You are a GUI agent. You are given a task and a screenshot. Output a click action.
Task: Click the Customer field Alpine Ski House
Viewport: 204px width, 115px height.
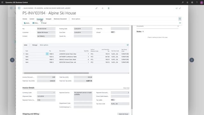46,32
